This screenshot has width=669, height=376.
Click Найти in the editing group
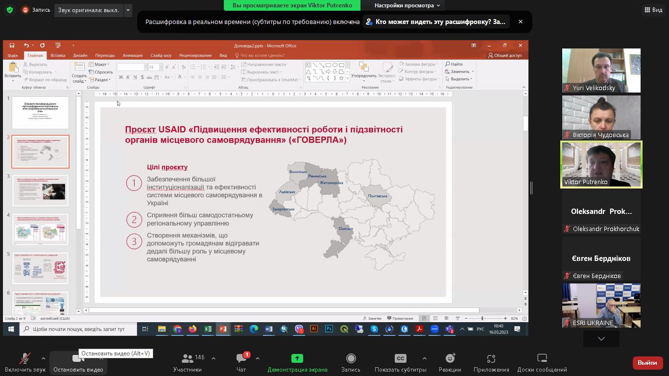point(454,64)
